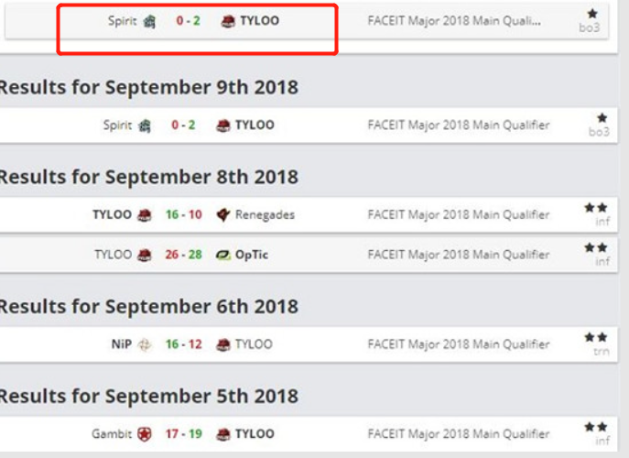Click the NiP team logo

coord(145,344)
